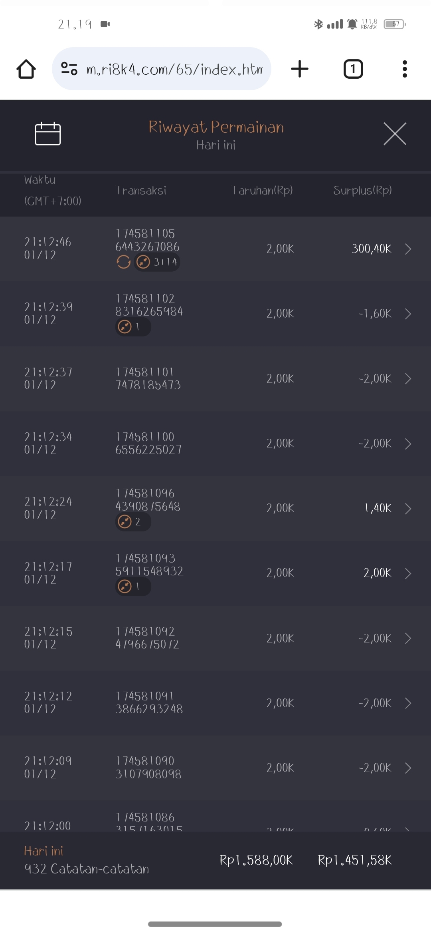The height and width of the screenshot is (935, 431).
Task: Open the calendar date picker icon
Action: click(x=47, y=134)
